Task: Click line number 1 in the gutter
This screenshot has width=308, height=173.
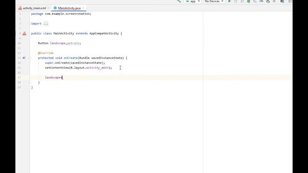Action: 20,14
